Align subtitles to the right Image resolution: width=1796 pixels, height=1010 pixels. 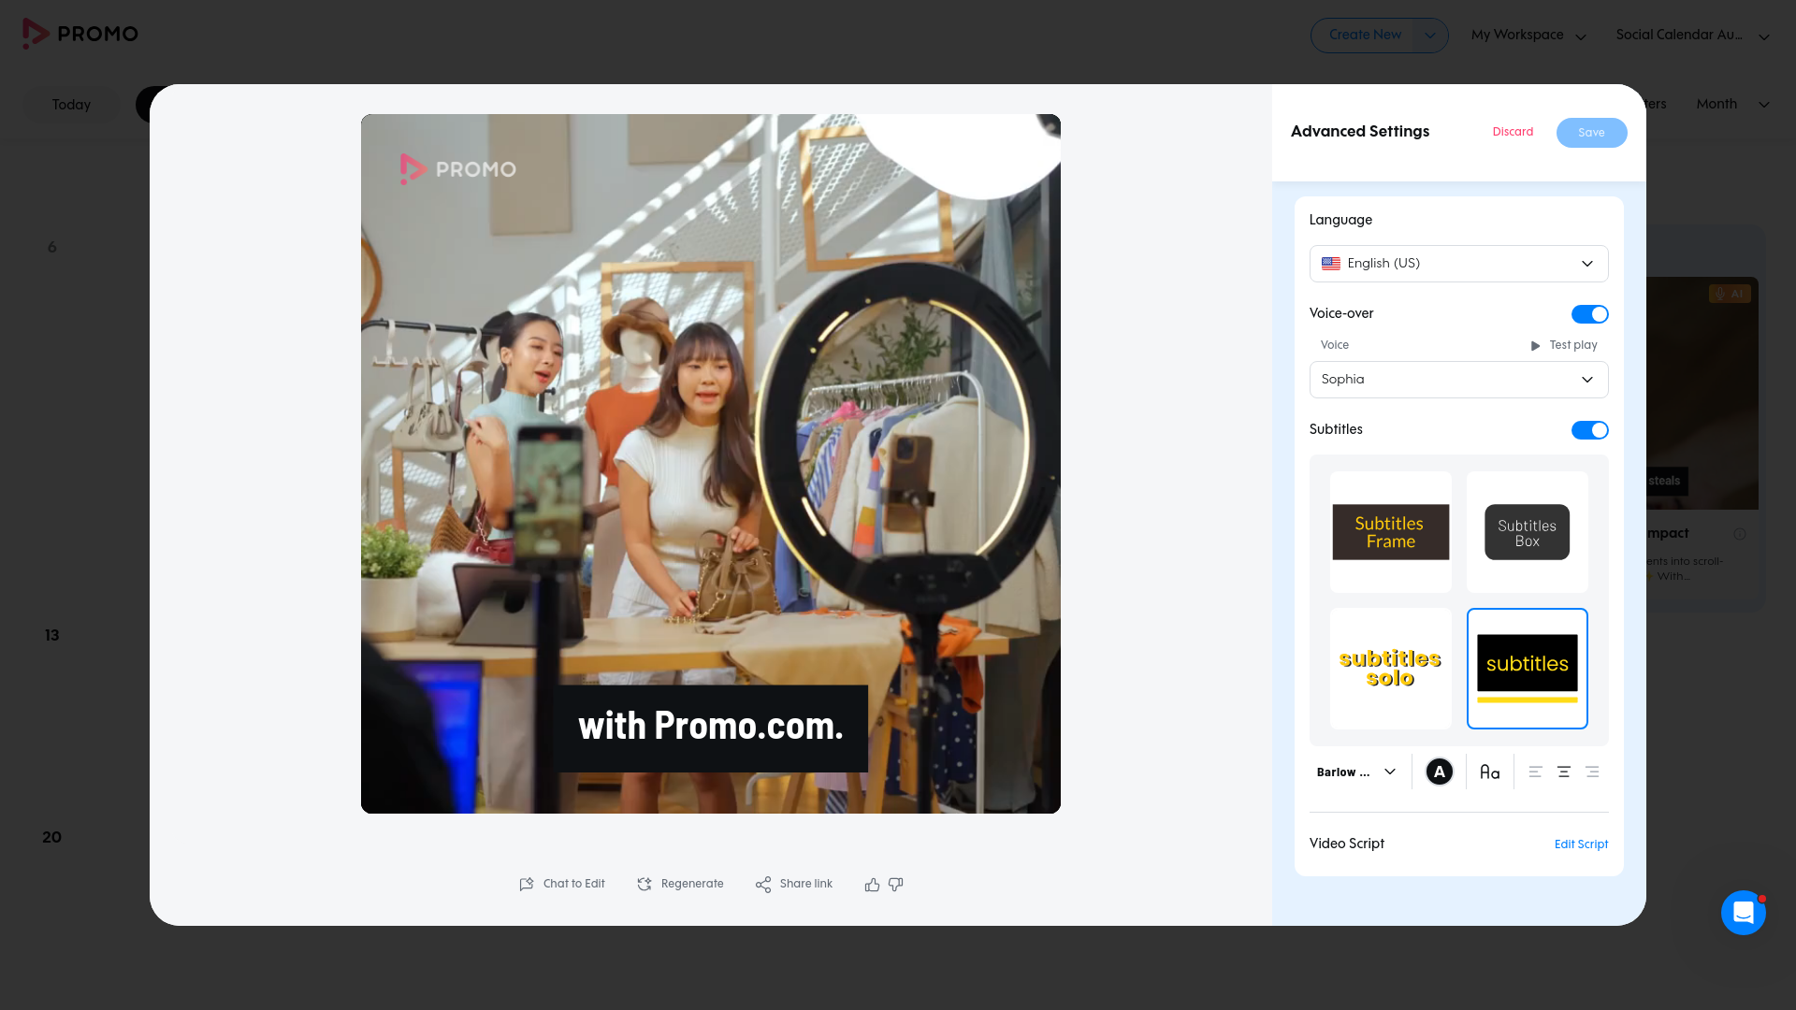pyautogui.click(x=1592, y=772)
